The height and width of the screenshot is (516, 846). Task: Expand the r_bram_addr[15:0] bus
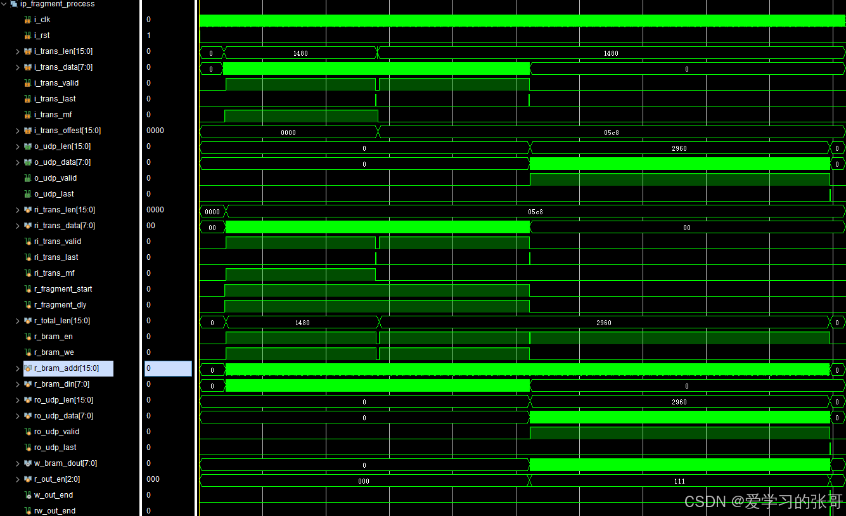pos(18,368)
